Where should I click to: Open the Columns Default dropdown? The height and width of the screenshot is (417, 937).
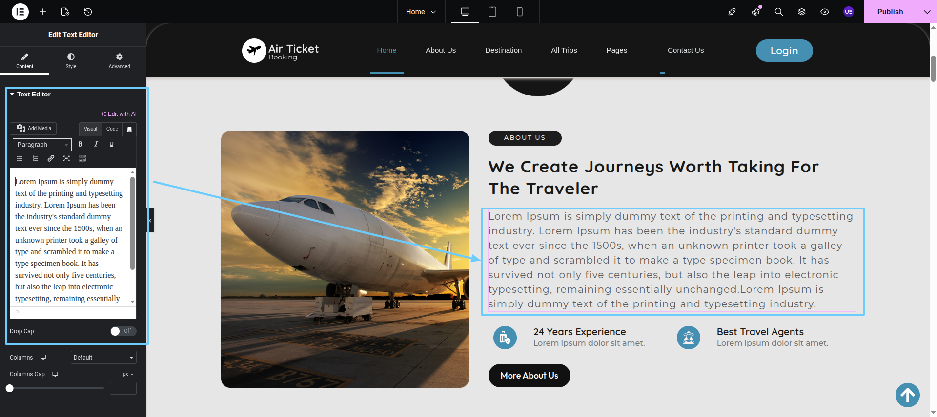click(103, 358)
